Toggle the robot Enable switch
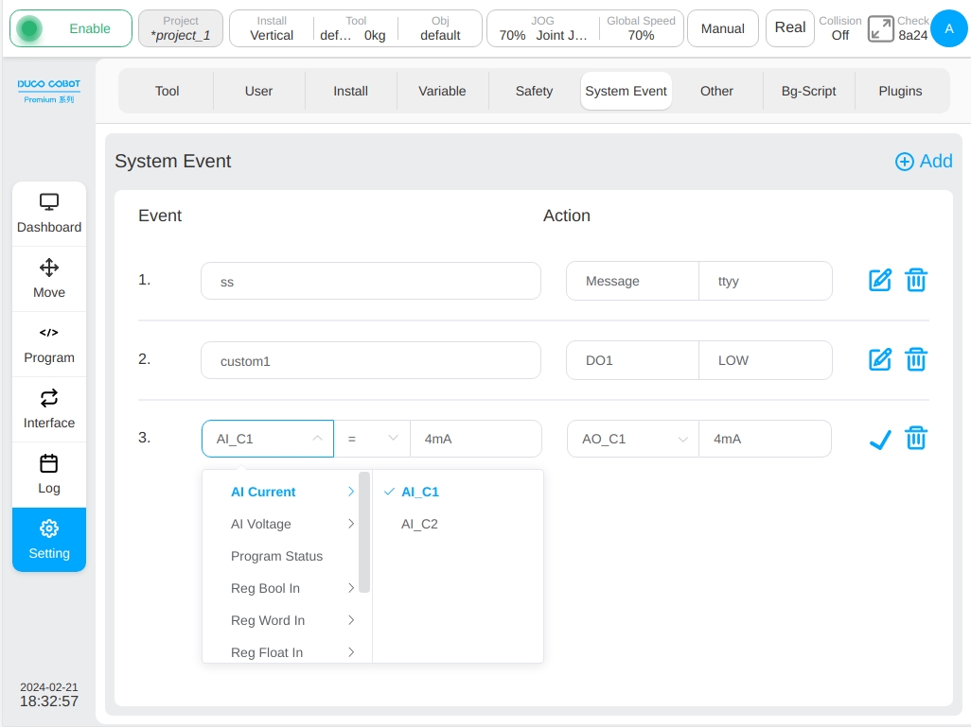 [x=71, y=28]
